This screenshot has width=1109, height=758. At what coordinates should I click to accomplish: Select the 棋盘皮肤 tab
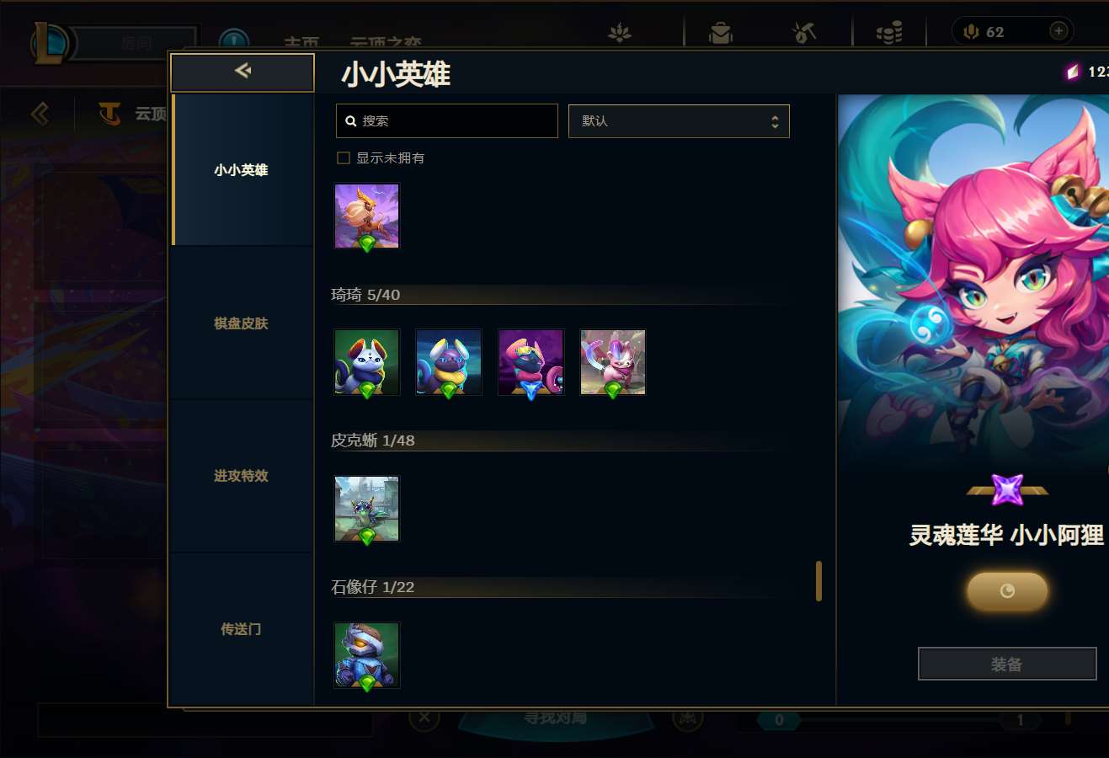(x=241, y=323)
